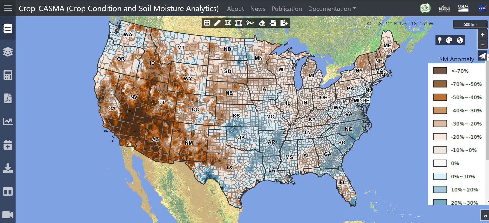Select the eraser tool on map toolbar
This screenshot has height=223, width=489.
(262, 23)
